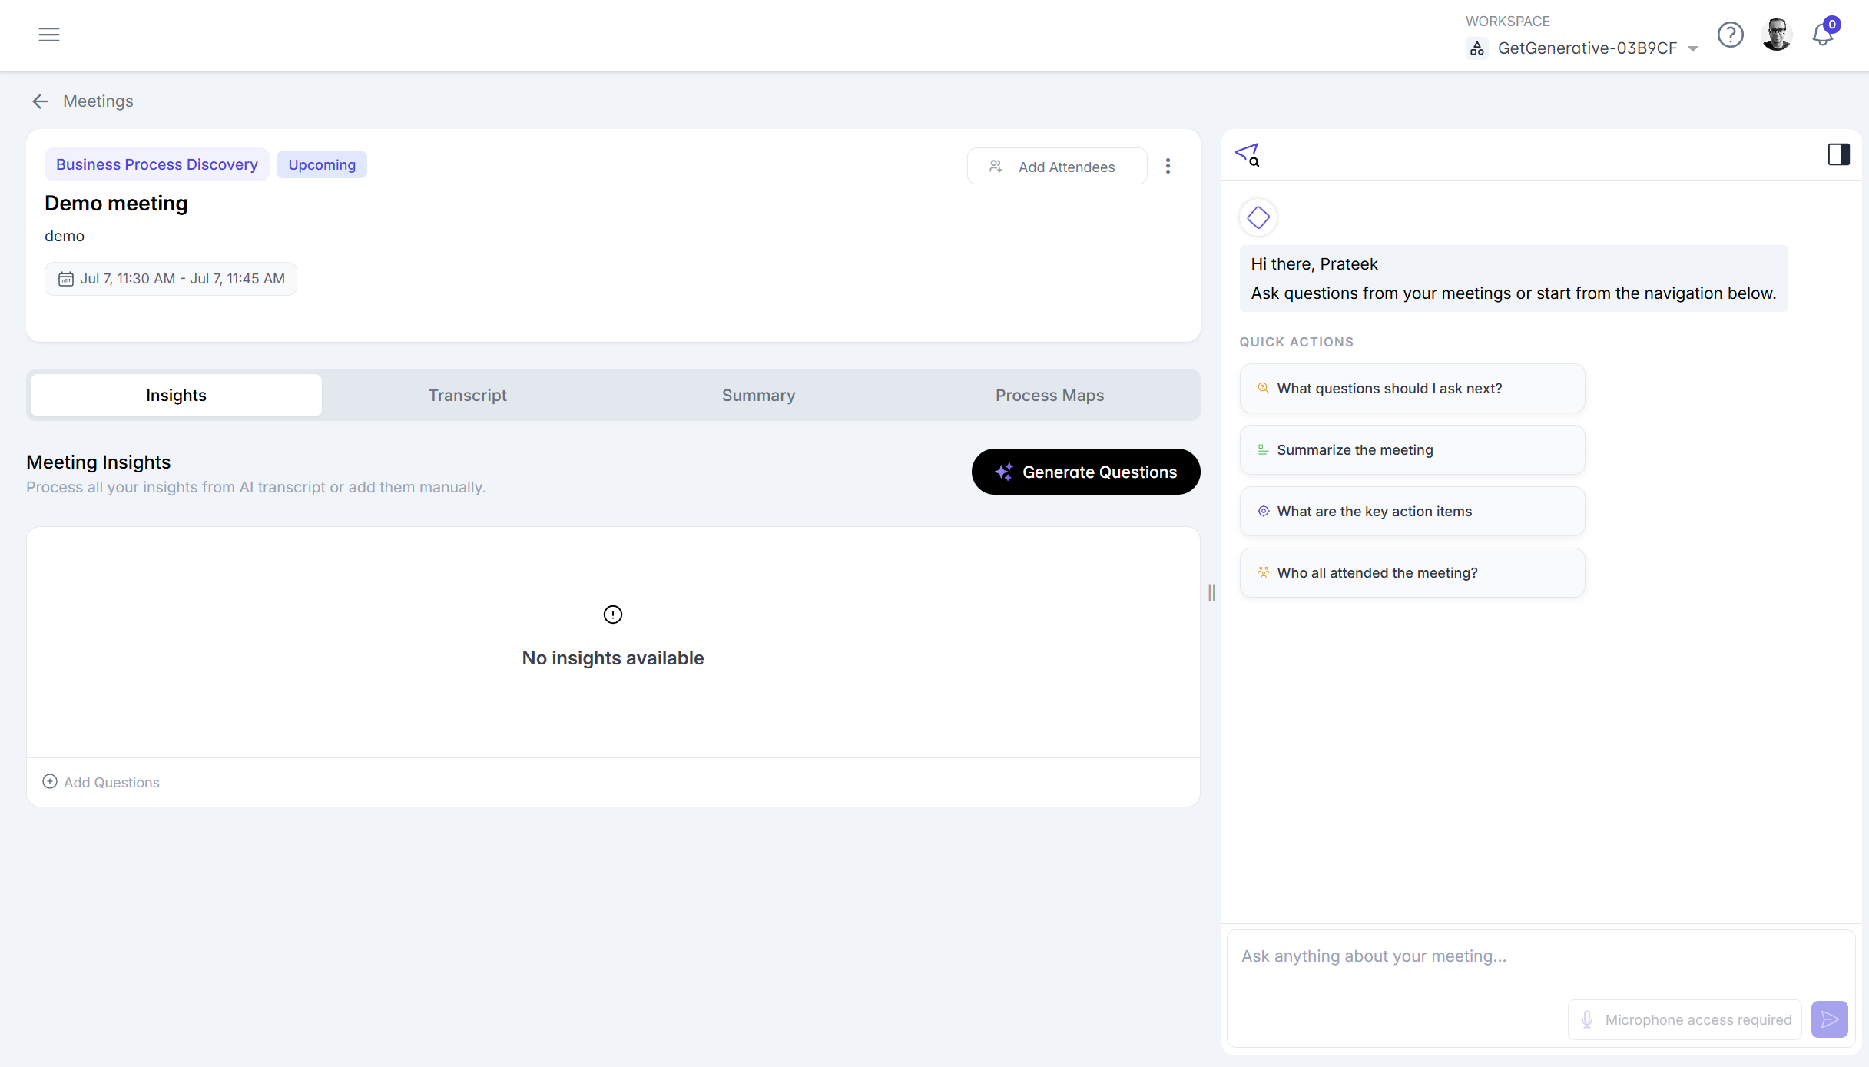The height and width of the screenshot is (1067, 1869).
Task: Open the user profile avatar
Action: pos(1776,35)
